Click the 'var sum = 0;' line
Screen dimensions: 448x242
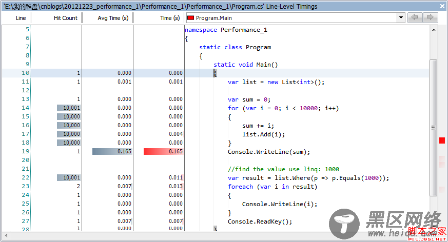click(249, 99)
